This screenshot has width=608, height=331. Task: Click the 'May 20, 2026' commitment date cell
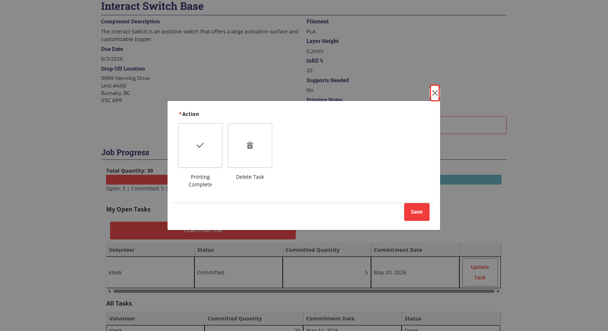[x=415, y=273]
